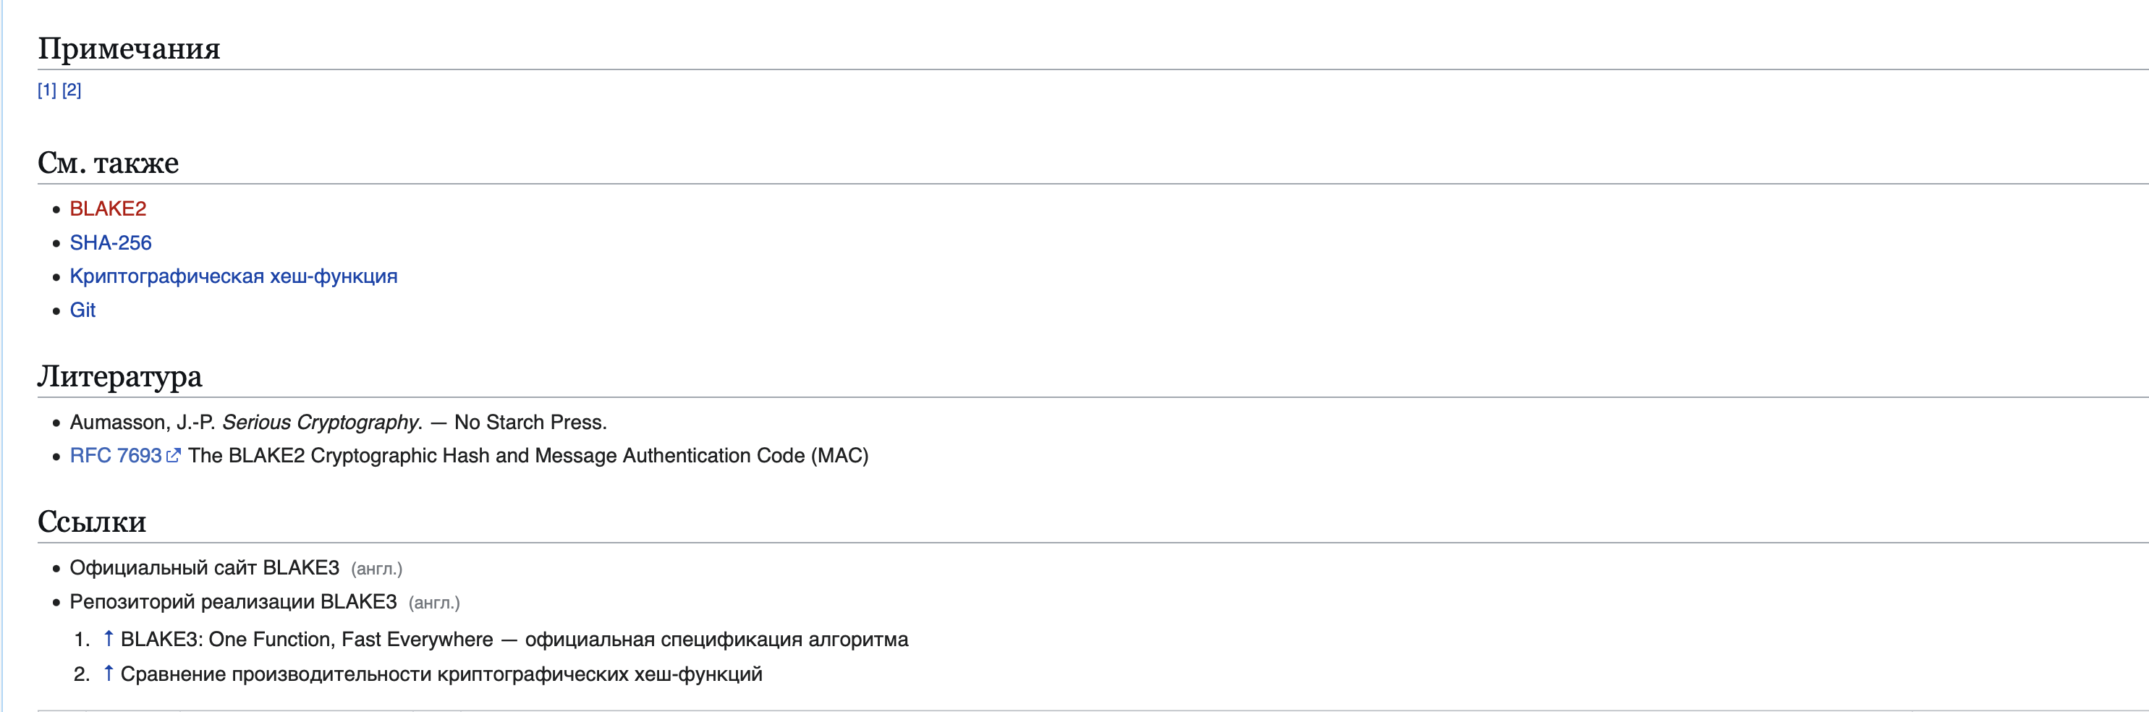This screenshot has height=712, width=2149.
Task: Click the BLAKE3: One Function, Fast Everywhere footnote text
Action: click(x=306, y=640)
